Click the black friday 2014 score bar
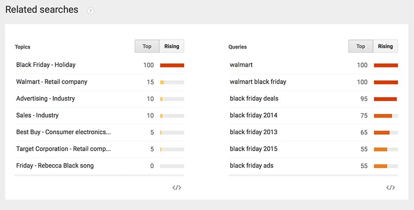The image size is (414, 210). (386, 116)
